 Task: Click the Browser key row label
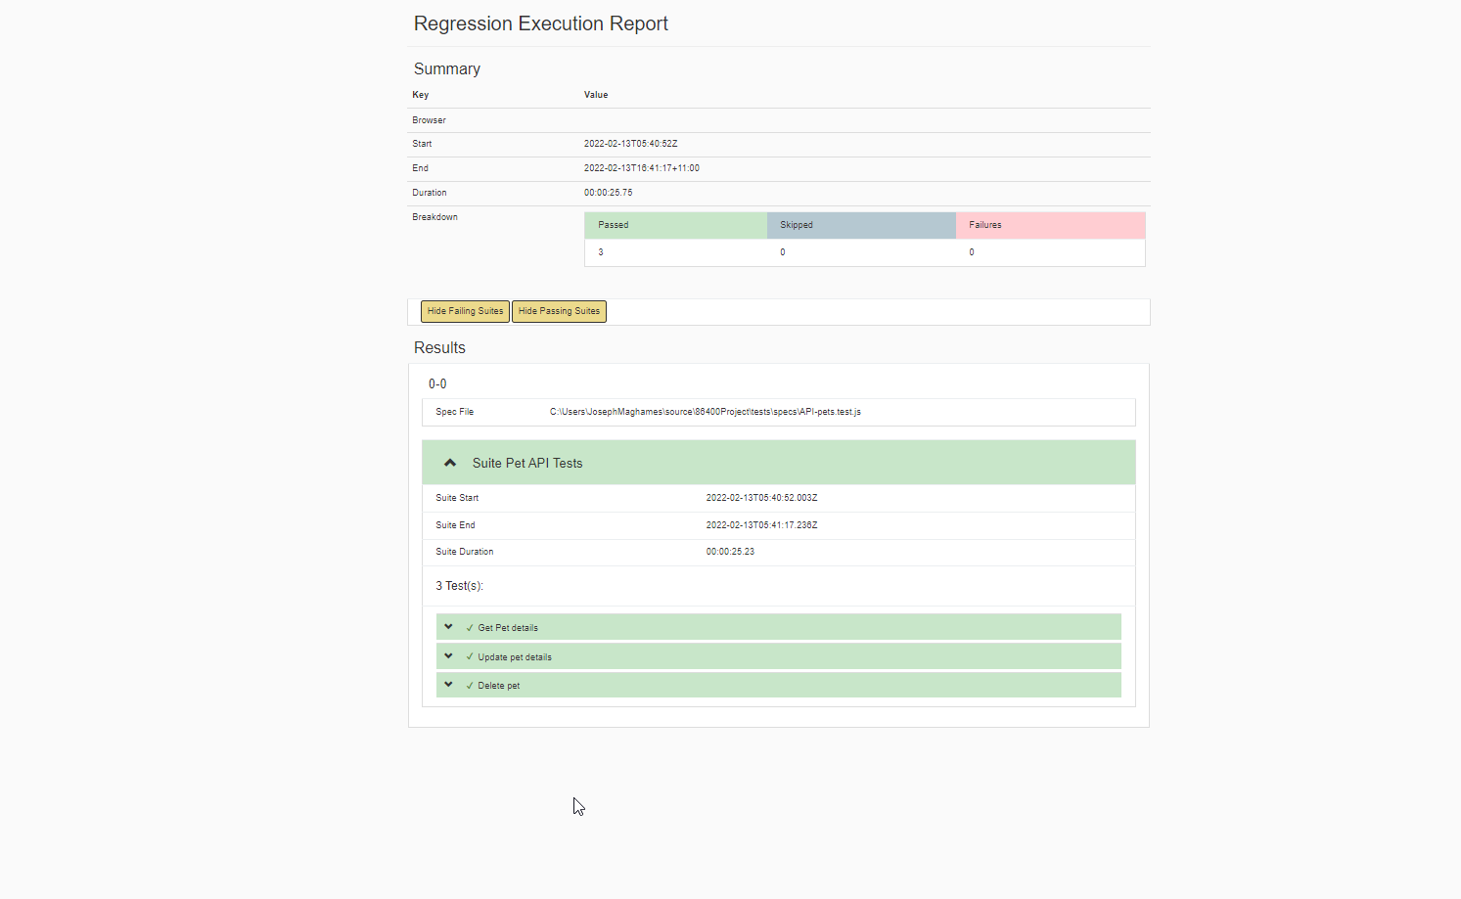pos(429,120)
